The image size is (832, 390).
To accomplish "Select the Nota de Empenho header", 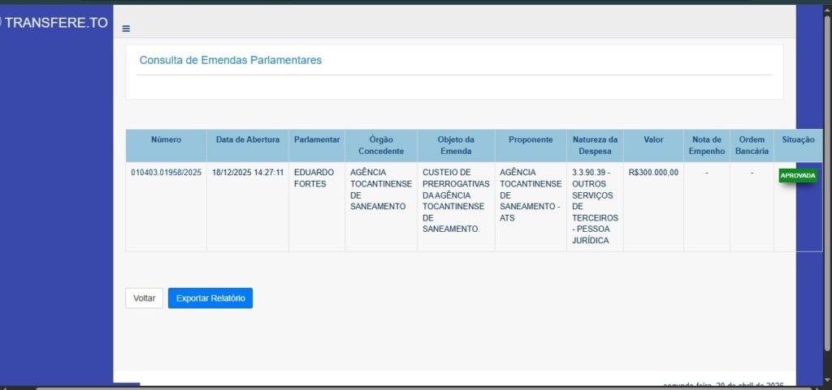I will [x=706, y=145].
